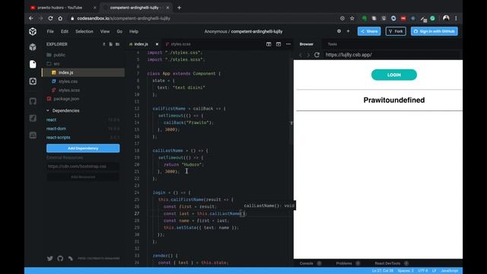The height and width of the screenshot is (274, 487).
Task: Open the View menu
Action: pyautogui.click(x=105, y=31)
